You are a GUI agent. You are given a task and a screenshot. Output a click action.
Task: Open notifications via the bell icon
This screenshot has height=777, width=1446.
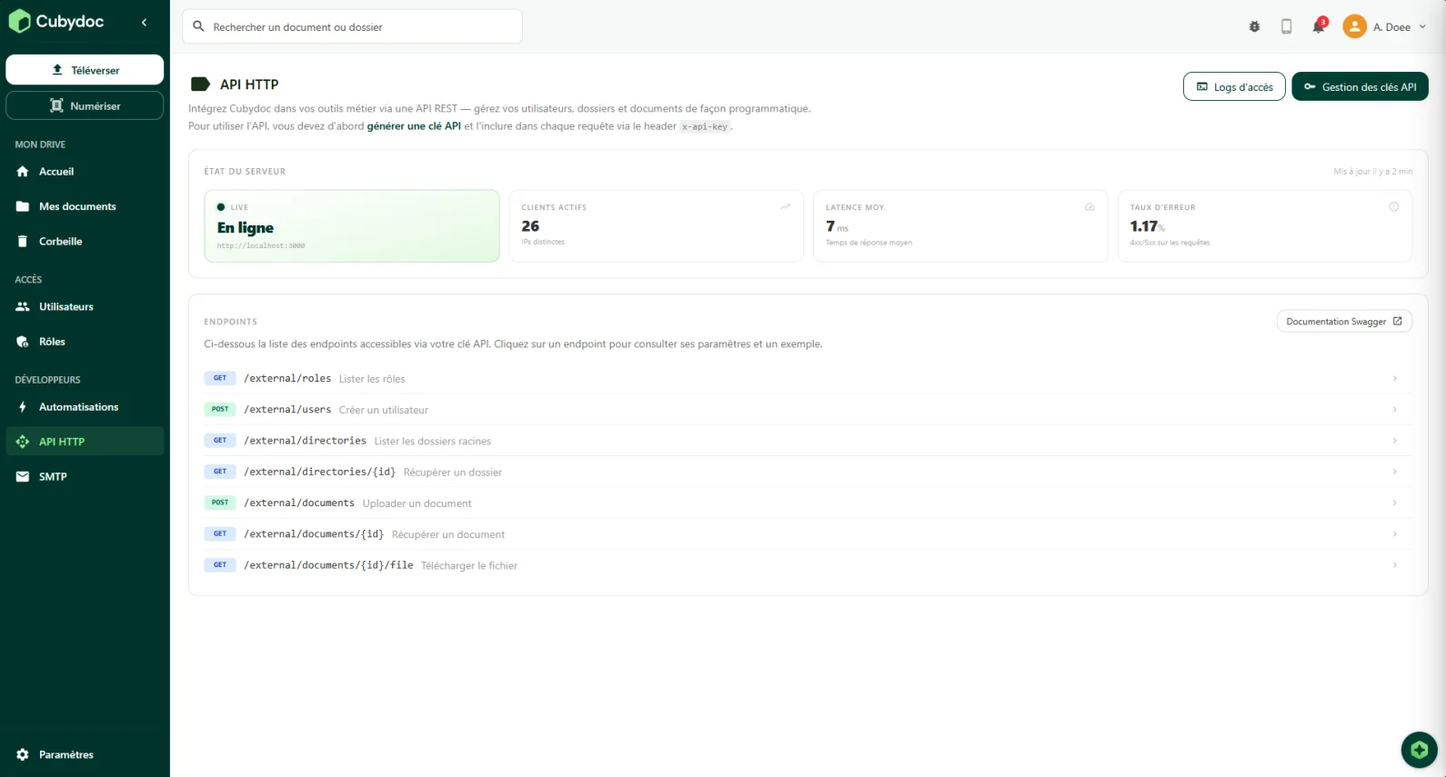click(x=1318, y=26)
